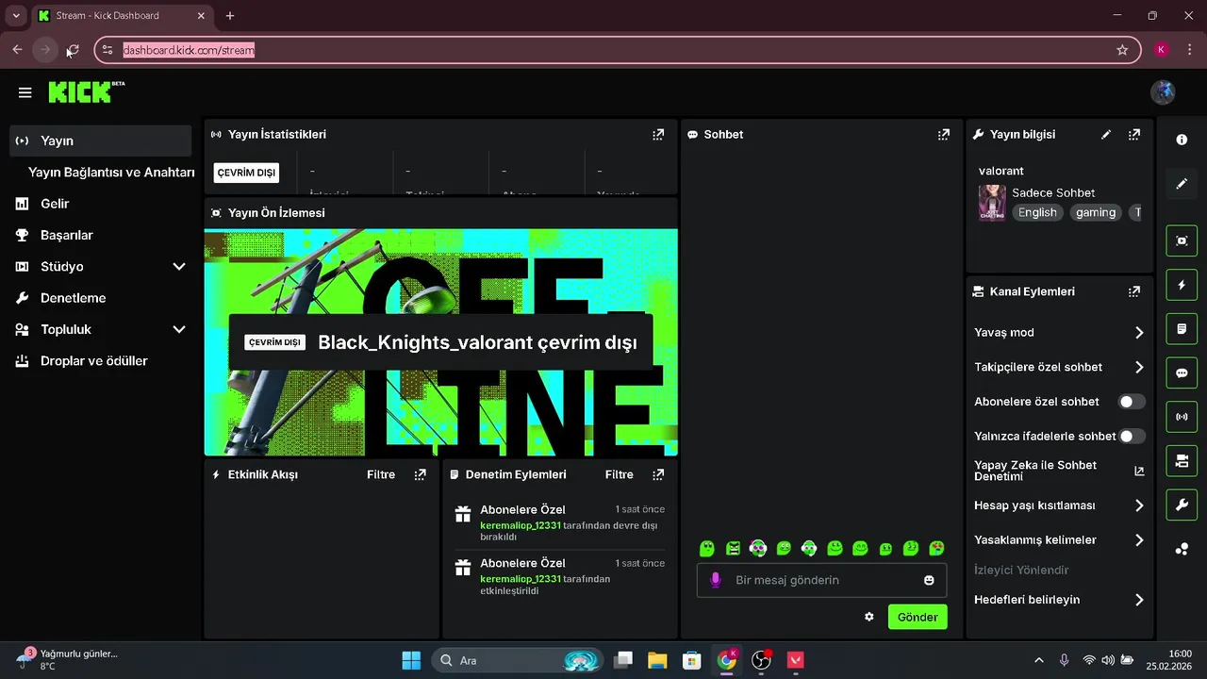The image size is (1207, 679).
Task: Toggle the wrench stream info icon in right rail
Action: click(x=1182, y=505)
